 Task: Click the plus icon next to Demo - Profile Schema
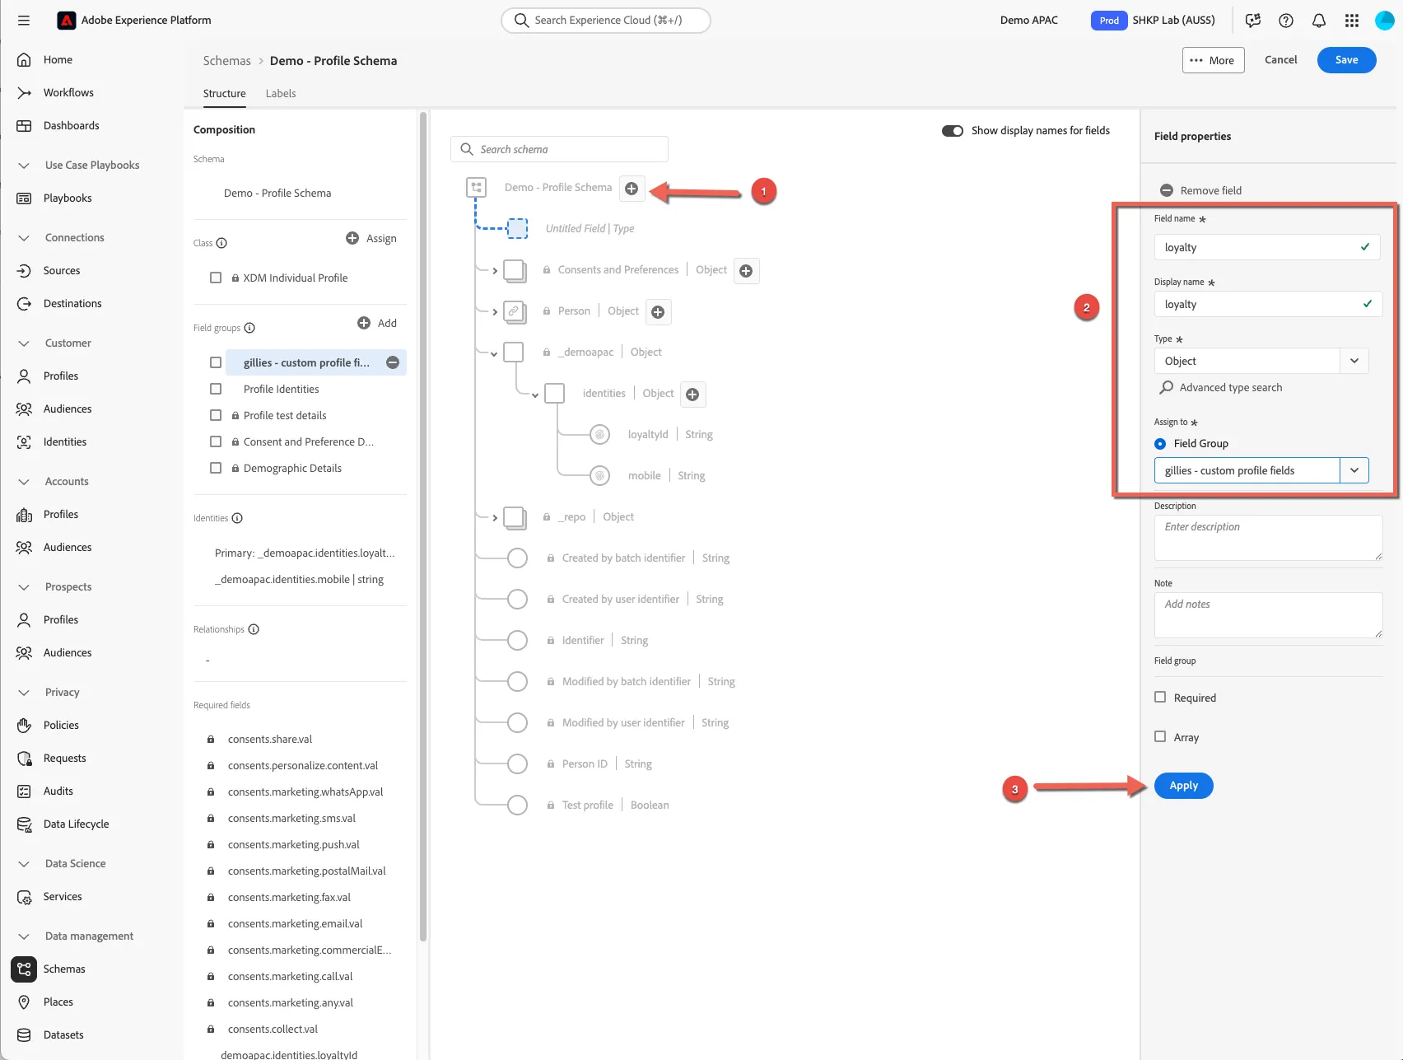coord(632,189)
